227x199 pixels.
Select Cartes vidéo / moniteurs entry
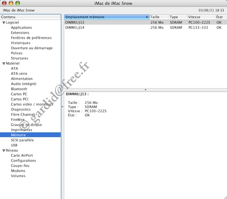coord(32,104)
